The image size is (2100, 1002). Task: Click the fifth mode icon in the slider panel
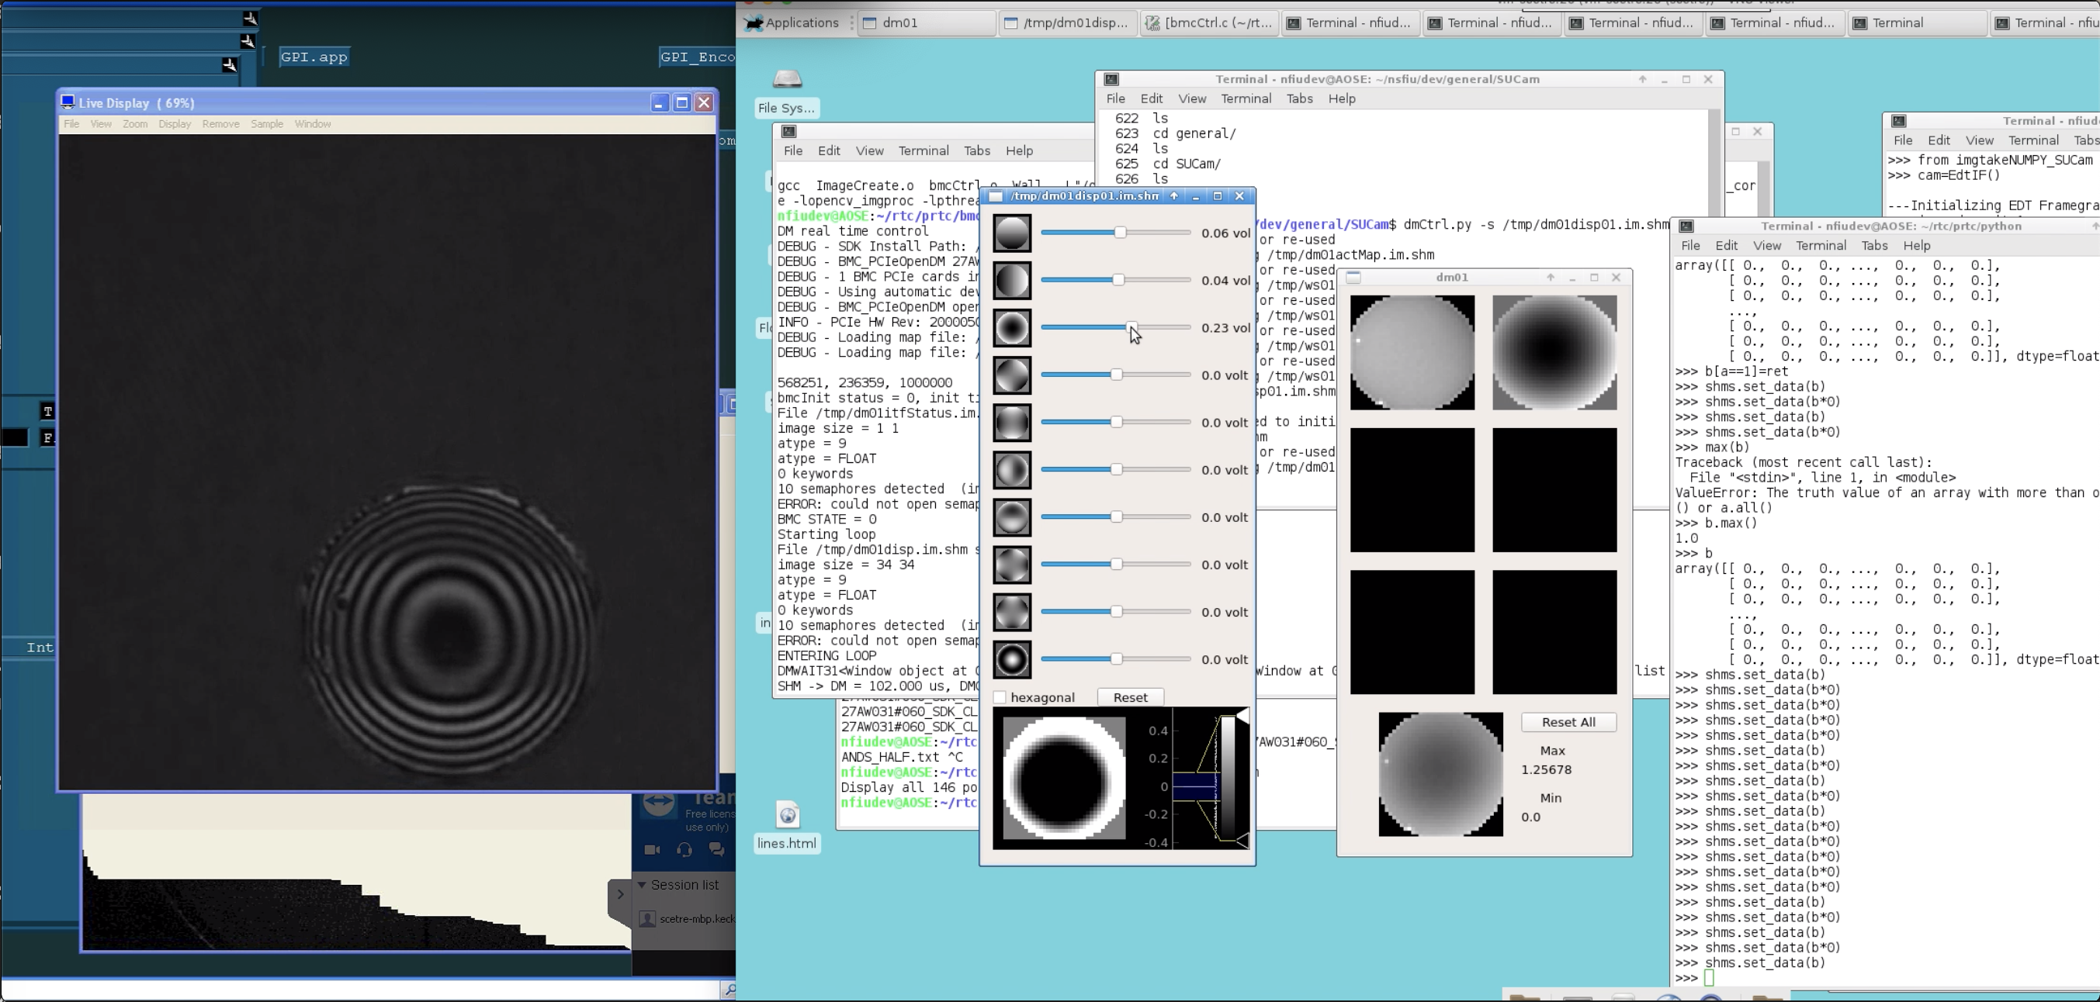pyautogui.click(x=1012, y=422)
